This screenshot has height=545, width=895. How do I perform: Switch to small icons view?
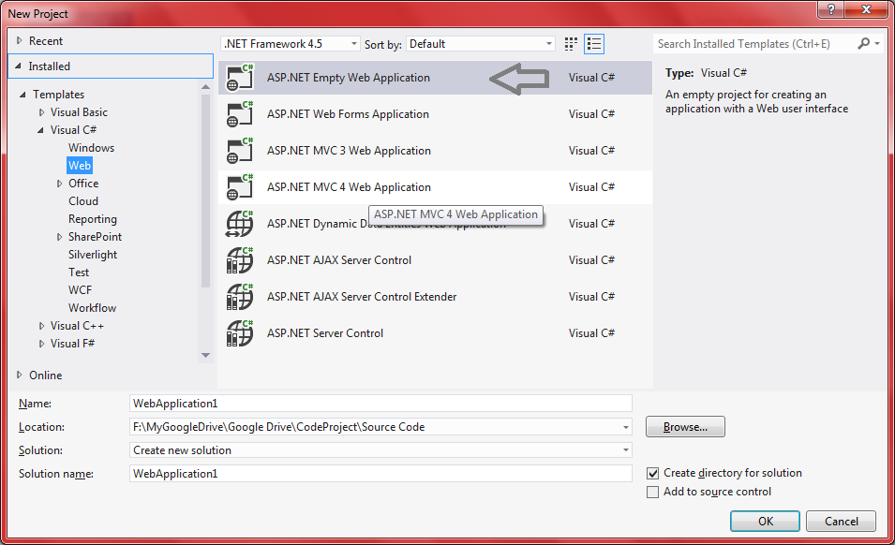pos(571,44)
